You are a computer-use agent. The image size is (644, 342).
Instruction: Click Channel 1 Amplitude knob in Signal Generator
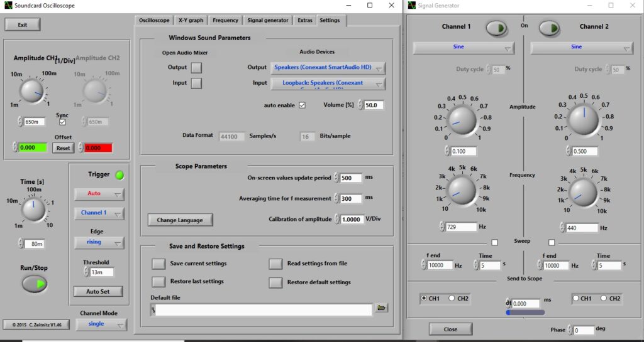[x=461, y=120]
